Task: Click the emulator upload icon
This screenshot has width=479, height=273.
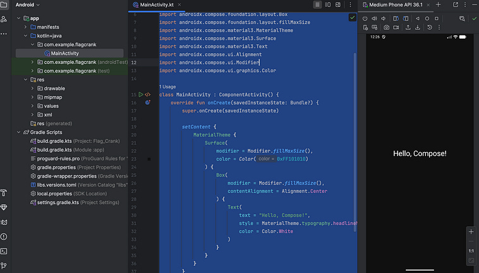Action: (408, 27)
